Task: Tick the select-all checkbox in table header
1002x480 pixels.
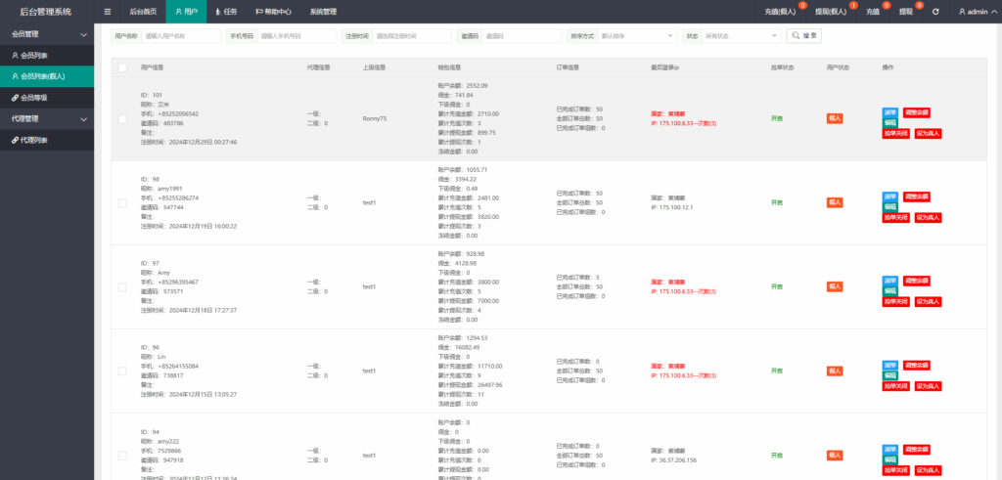Action: click(122, 67)
